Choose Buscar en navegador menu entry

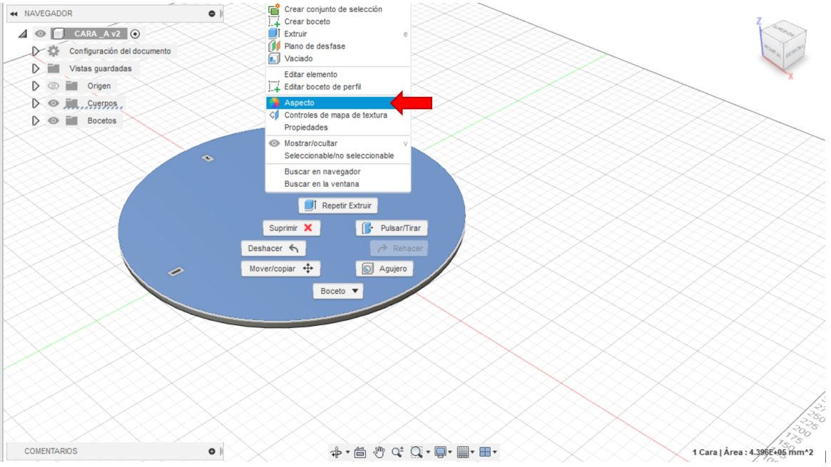(x=337, y=172)
